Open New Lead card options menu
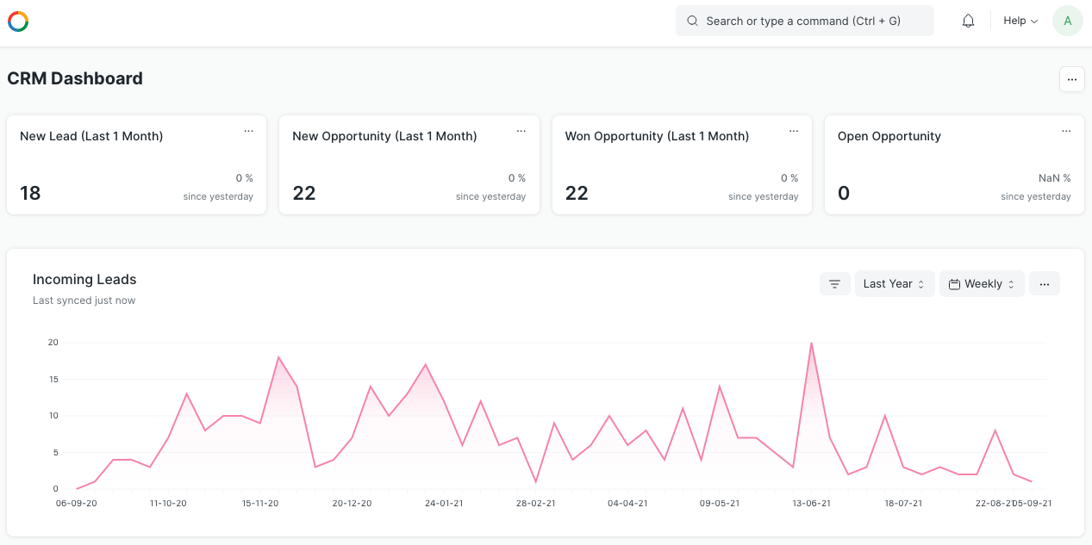This screenshot has width=1092, height=545. 248,132
